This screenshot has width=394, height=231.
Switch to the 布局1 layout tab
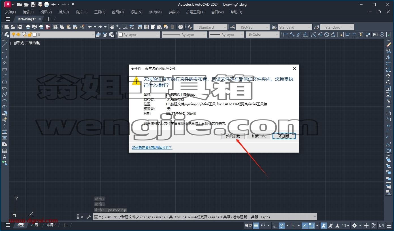pyautogui.click(x=35, y=225)
